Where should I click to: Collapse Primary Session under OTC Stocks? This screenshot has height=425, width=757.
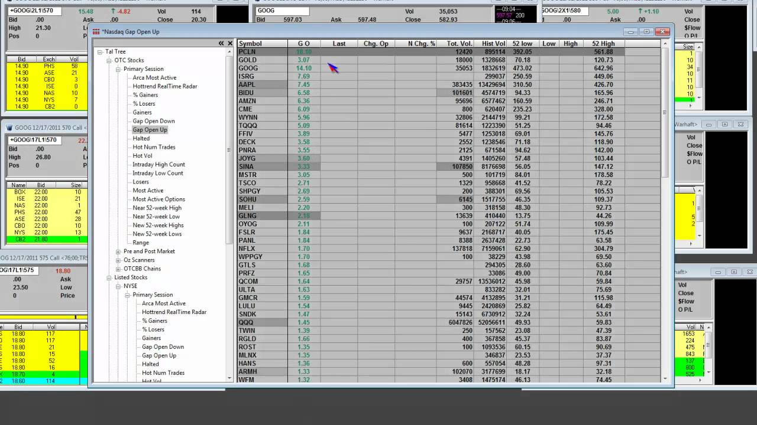tap(118, 69)
